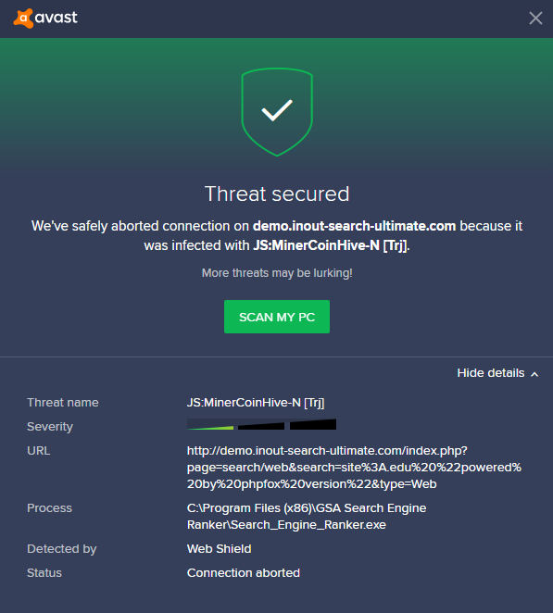Click the avast wordmark in header
This screenshot has height=613, width=553.
pos(57,18)
